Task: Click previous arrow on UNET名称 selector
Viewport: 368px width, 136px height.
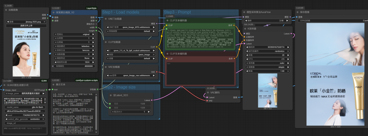Action: (x=107, y=27)
